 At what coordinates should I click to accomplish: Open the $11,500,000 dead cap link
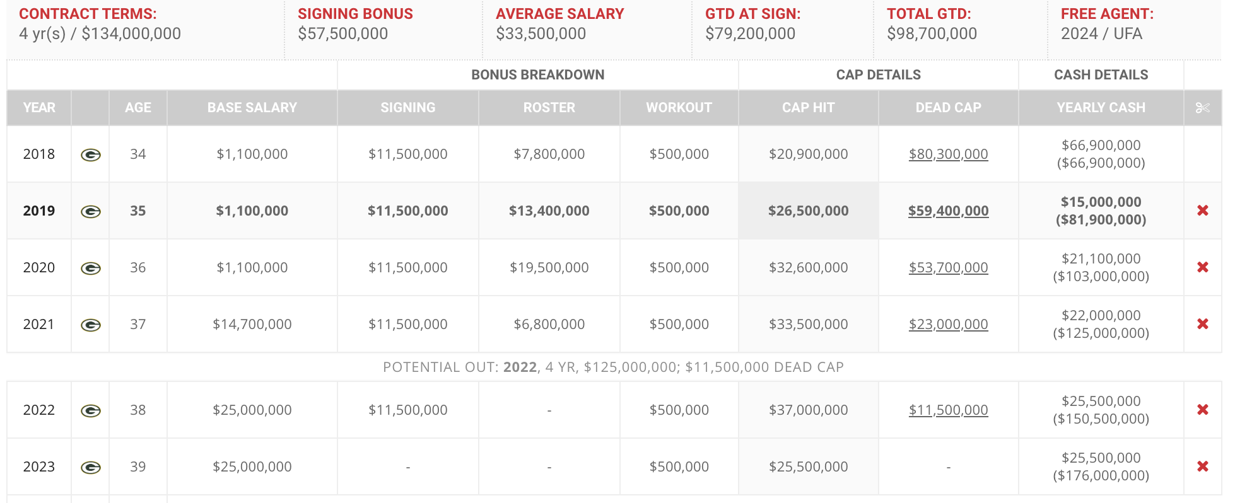(x=948, y=410)
